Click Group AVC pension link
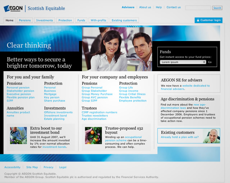 (x=95, y=97)
